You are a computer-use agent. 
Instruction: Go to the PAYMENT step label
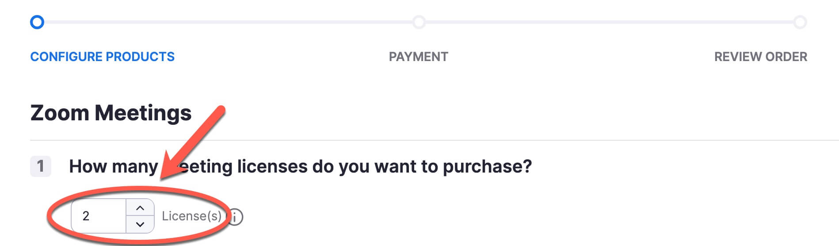pos(419,57)
